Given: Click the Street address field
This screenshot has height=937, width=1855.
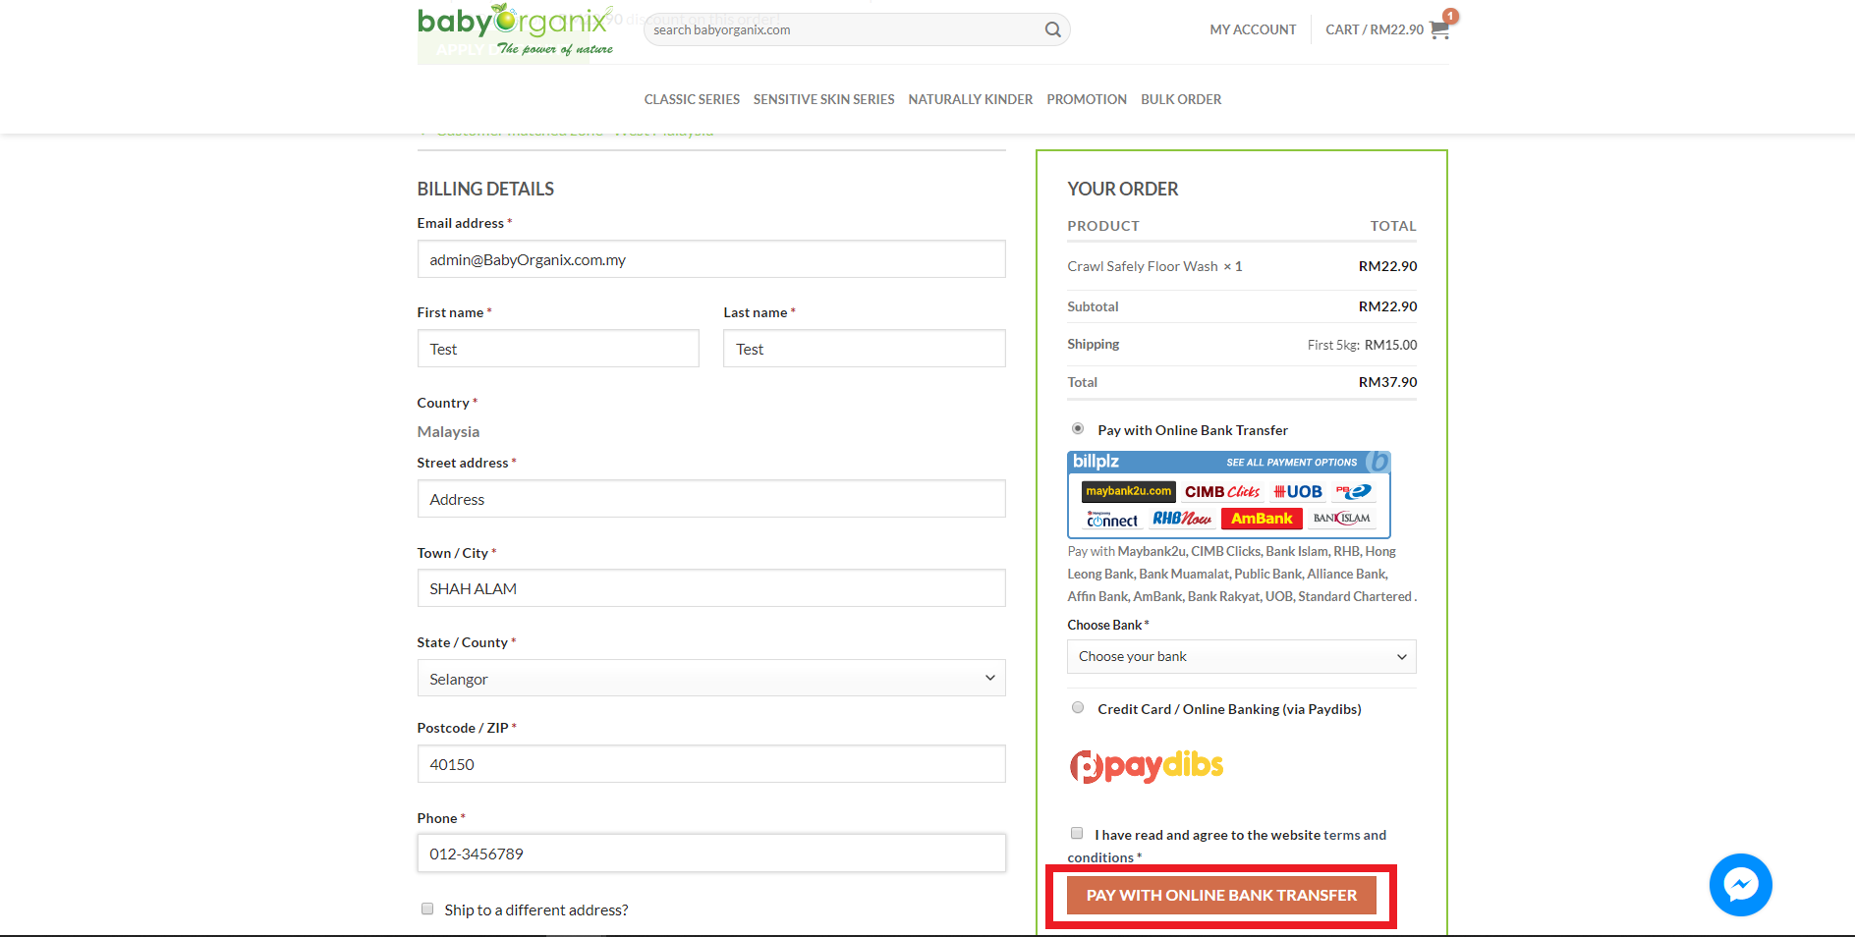Looking at the screenshot, I should pos(711,499).
